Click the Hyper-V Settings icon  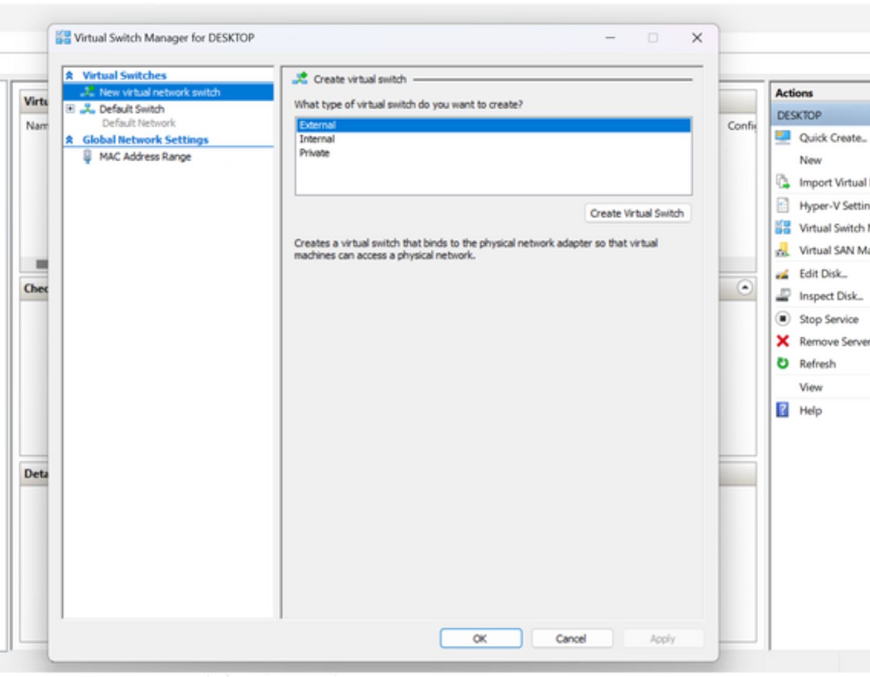pyautogui.click(x=783, y=205)
